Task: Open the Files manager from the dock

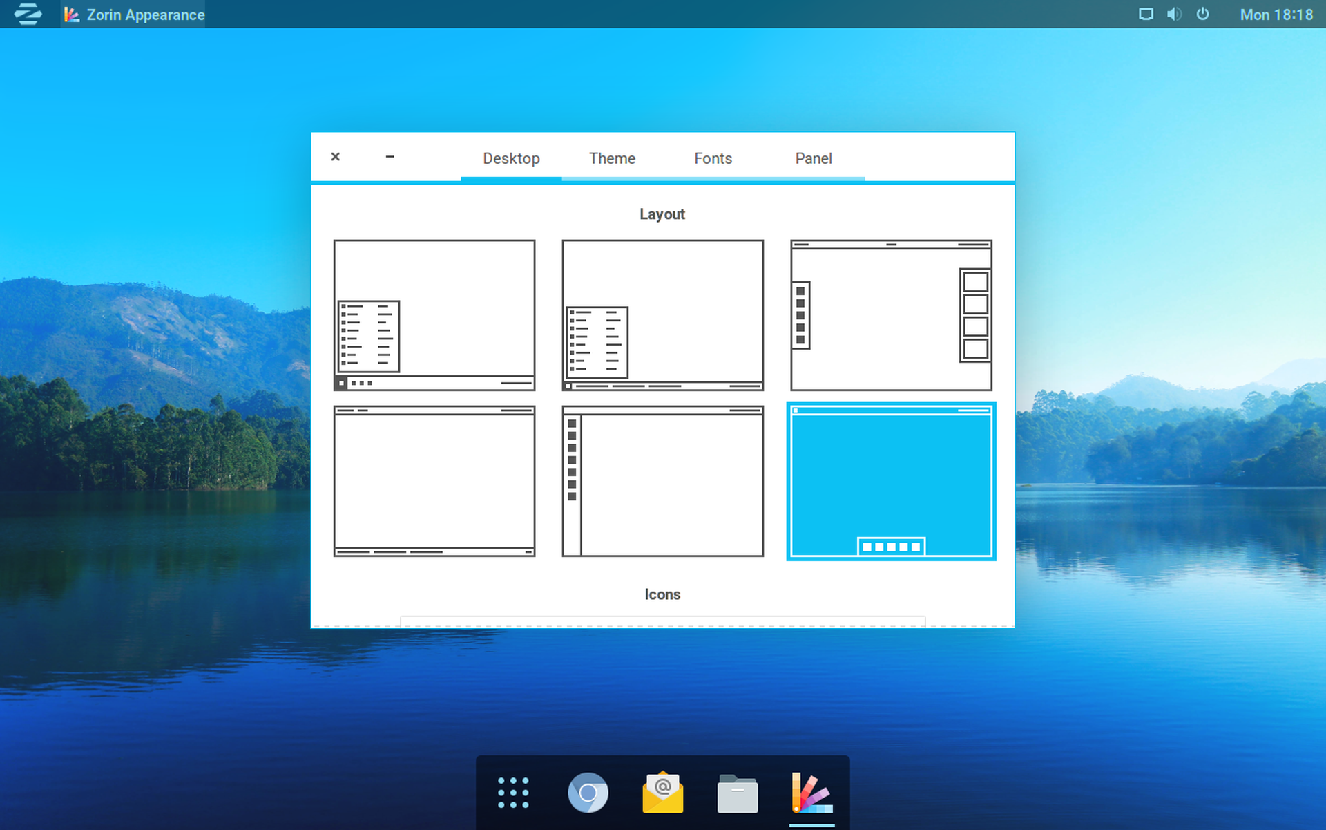Action: [738, 793]
